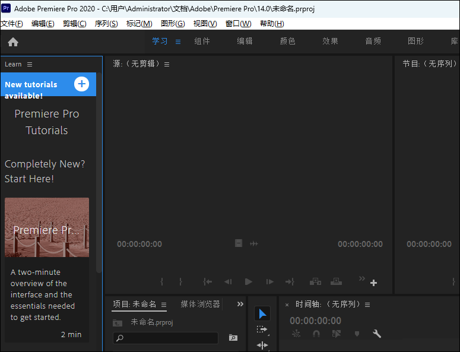Create search bin from query icon
This screenshot has height=352, width=460.
click(x=233, y=338)
